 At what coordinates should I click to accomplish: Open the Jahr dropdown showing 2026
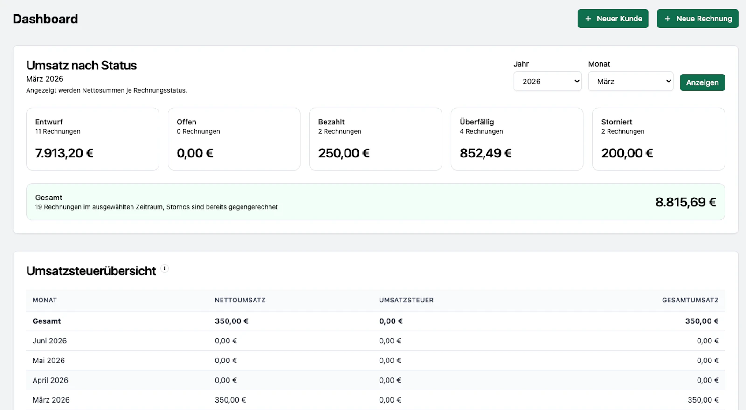pyautogui.click(x=547, y=82)
